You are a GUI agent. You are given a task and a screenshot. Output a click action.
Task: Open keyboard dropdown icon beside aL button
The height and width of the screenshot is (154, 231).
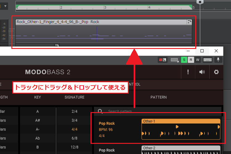pos(174,60)
